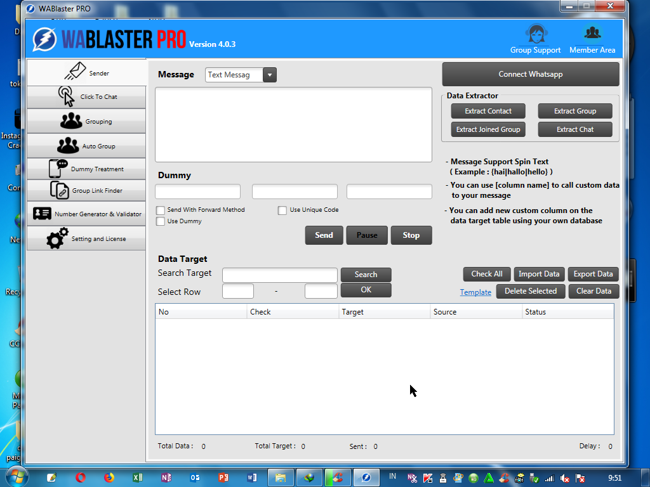The width and height of the screenshot is (650, 487).
Task: Enable the Use Unique Code checkbox
Action: point(282,211)
